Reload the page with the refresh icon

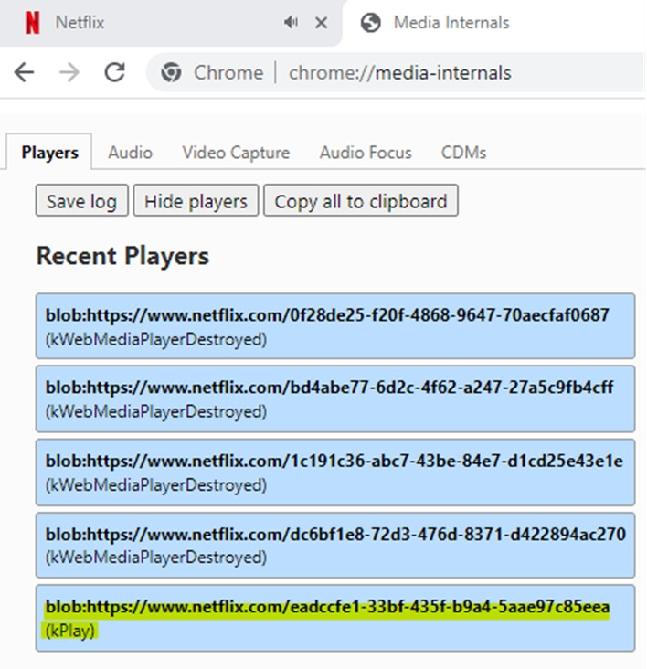[115, 72]
